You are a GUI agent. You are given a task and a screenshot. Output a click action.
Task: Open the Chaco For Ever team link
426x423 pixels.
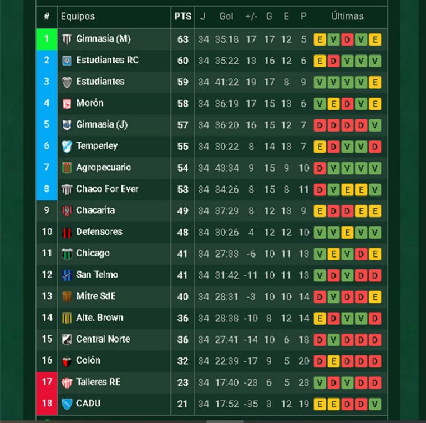pos(107,189)
